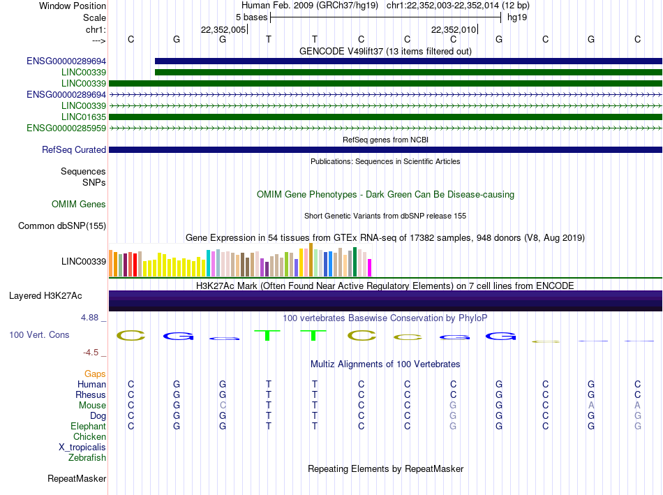This screenshot has height=495, width=663.
Task: Open the PhyloP Basewise Conservation title
Action: tap(385, 318)
